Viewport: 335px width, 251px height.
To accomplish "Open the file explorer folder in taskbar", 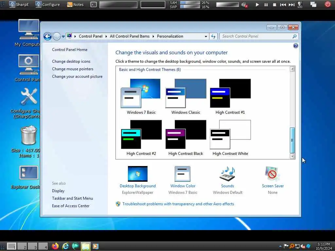I will pos(85,246).
